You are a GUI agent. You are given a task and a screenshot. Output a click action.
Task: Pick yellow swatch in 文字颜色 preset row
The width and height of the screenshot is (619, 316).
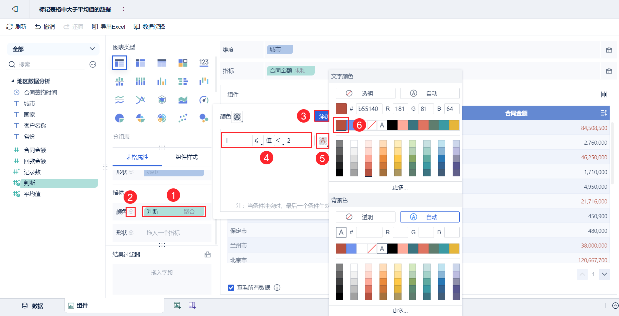point(454,125)
